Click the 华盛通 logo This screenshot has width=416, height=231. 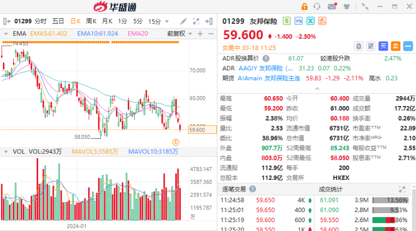(115, 7)
